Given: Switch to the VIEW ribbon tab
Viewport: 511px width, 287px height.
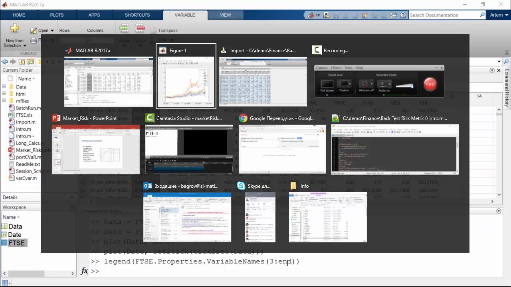Looking at the screenshot, I should 226,15.
